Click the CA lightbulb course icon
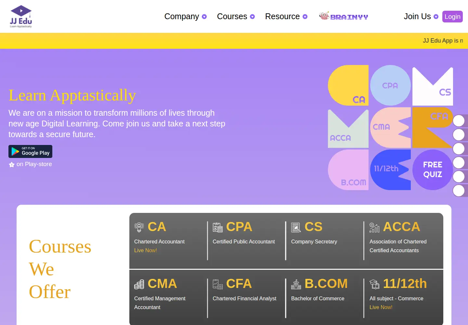 pos(139,227)
